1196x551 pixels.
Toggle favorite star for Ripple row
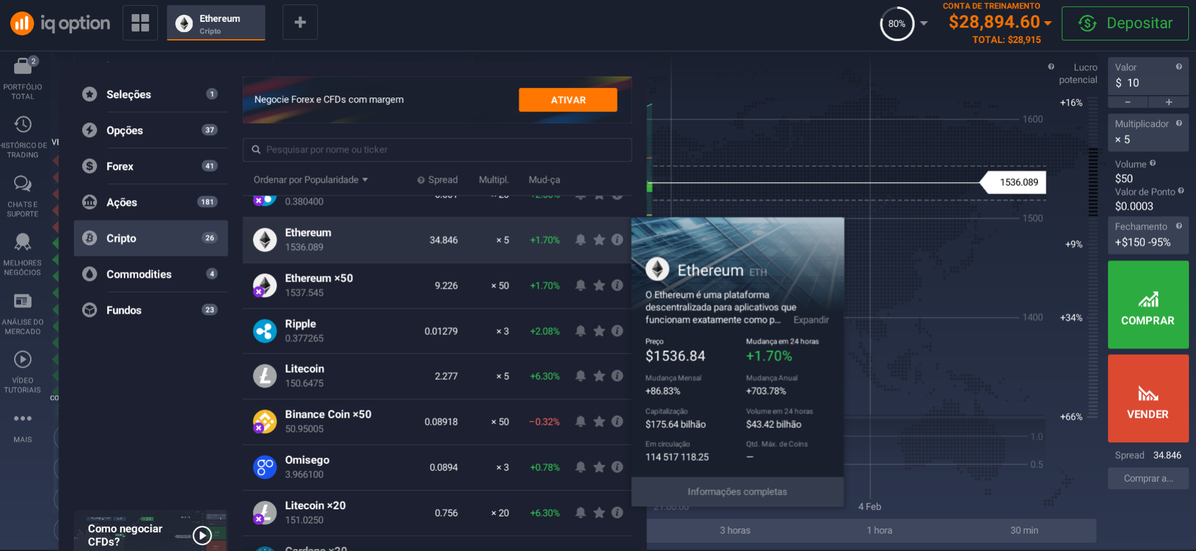tap(599, 331)
